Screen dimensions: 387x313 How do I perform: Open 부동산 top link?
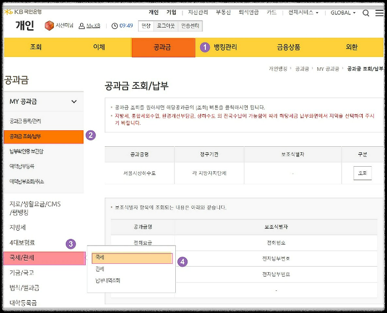pos(223,12)
